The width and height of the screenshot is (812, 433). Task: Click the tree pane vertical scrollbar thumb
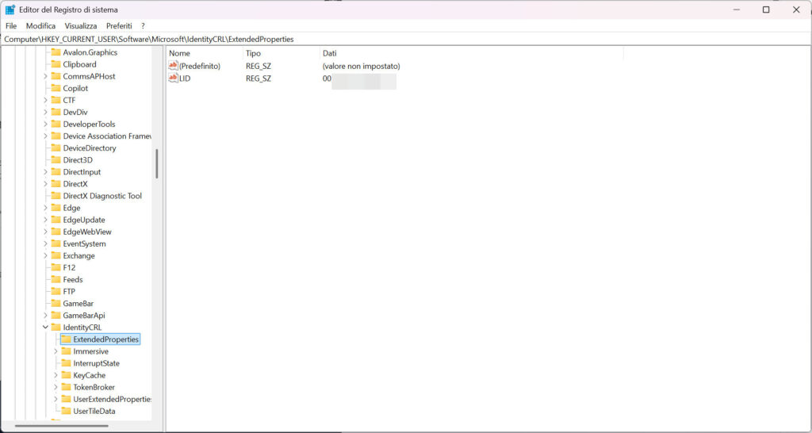156,163
